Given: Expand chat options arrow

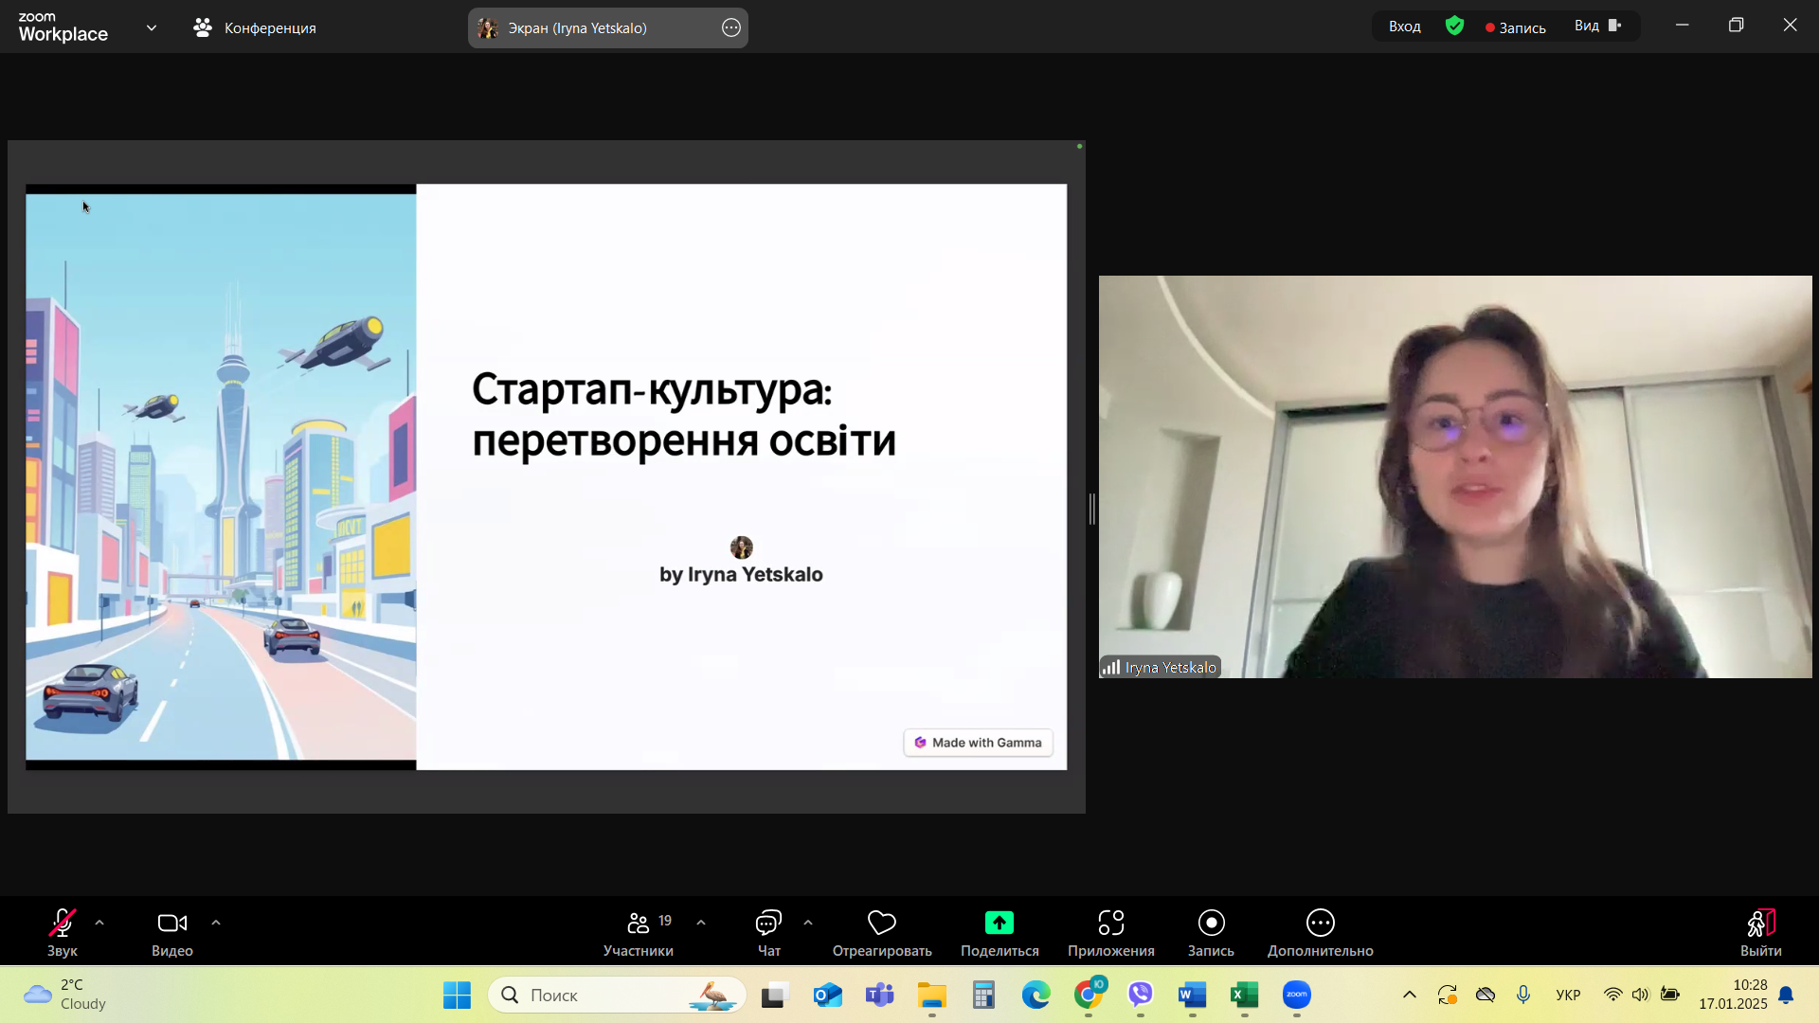Looking at the screenshot, I should (x=808, y=923).
